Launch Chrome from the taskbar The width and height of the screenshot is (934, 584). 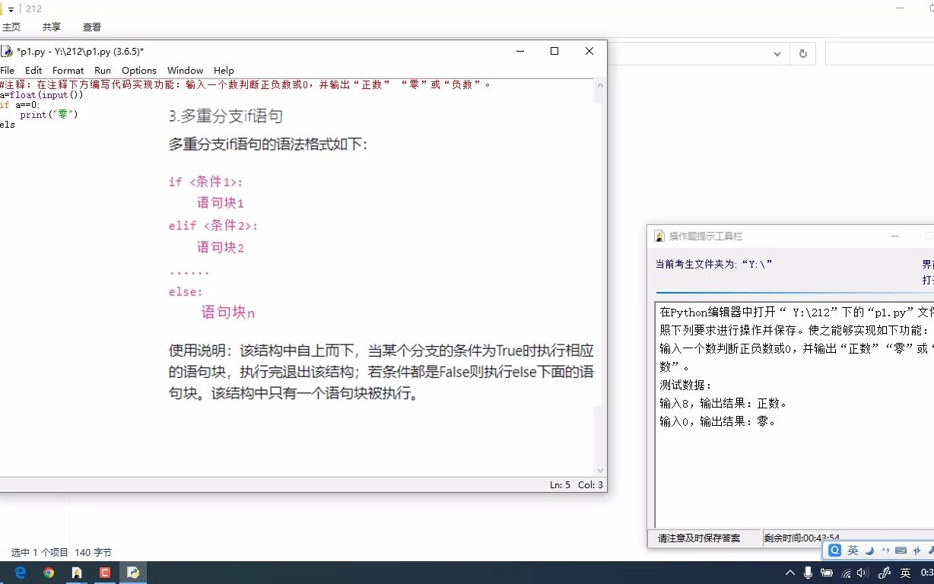point(48,571)
